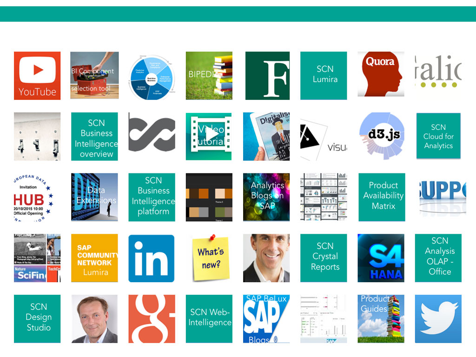The image size is (476, 357).
Task: Open the SAP BeLux Blogs tile
Action: click(266, 319)
